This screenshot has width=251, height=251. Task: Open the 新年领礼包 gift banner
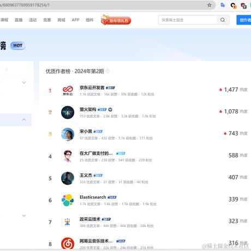click(x=116, y=20)
